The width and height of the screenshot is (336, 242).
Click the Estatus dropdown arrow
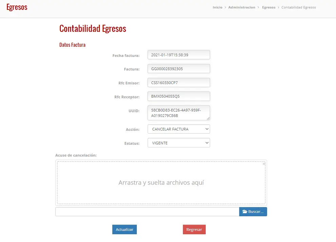point(207,143)
